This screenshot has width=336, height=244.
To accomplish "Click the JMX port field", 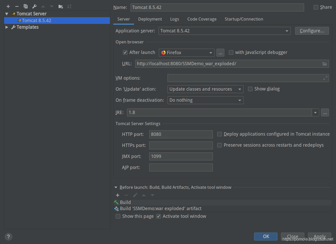I will (x=181, y=156).
